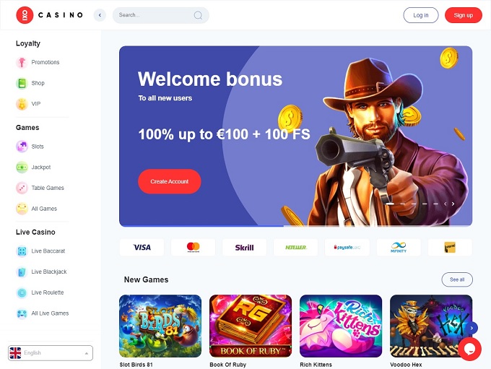Select the Slots games icon
The width and height of the screenshot is (491, 369).
tap(22, 147)
